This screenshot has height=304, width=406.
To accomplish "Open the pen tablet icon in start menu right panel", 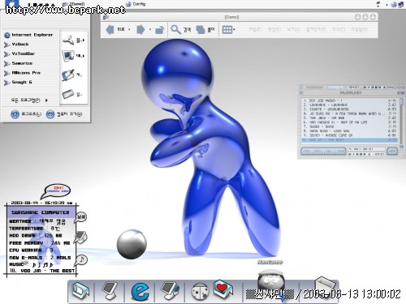I will [x=68, y=75].
